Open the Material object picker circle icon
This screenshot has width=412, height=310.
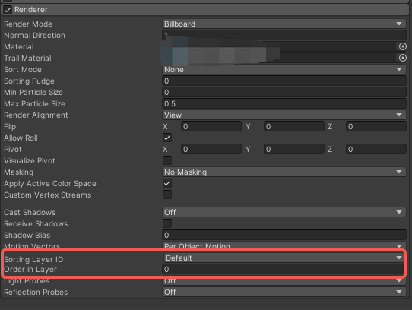click(x=403, y=46)
